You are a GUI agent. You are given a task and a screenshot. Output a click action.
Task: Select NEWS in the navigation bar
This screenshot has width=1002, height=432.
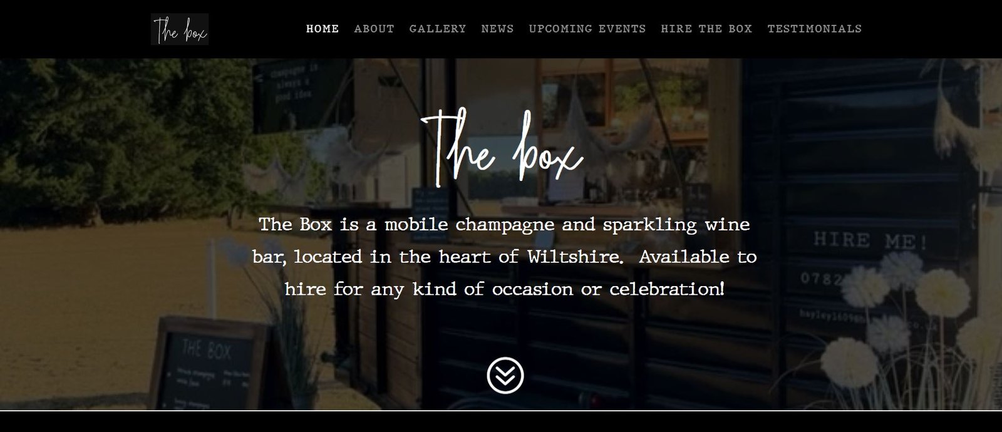[x=497, y=29]
